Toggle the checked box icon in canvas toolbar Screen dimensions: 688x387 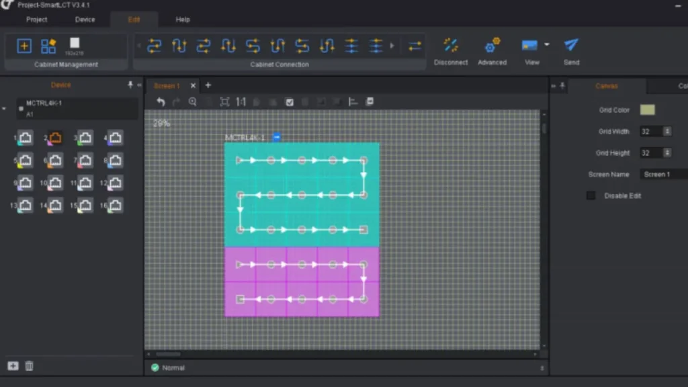pyautogui.click(x=290, y=102)
